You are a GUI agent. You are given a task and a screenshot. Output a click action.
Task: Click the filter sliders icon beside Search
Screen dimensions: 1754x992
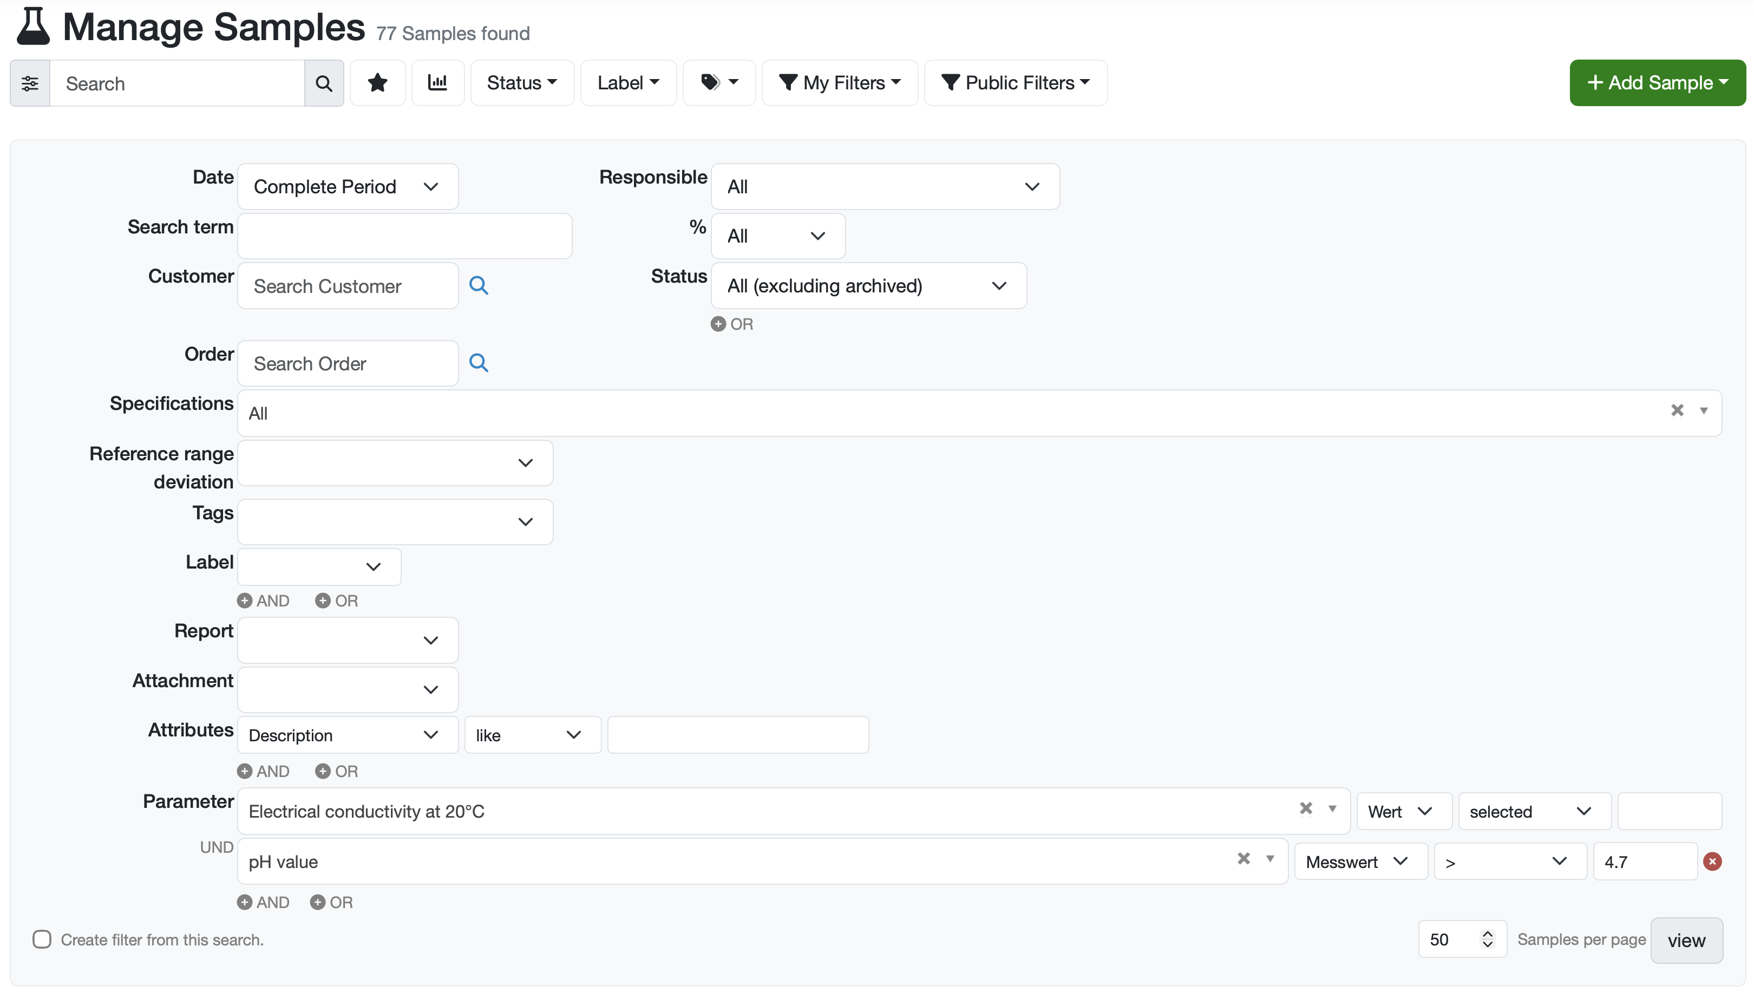(x=30, y=83)
